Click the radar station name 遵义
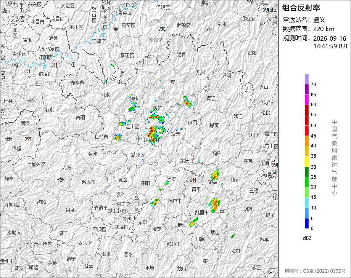The image size is (351, 278). 319,20
